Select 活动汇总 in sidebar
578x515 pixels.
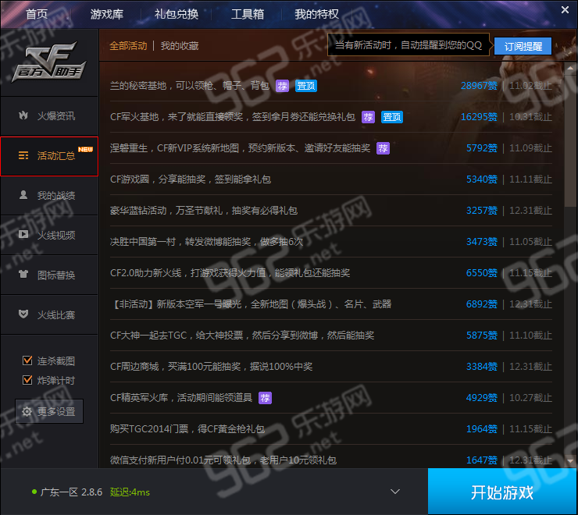tap(49, 156)
